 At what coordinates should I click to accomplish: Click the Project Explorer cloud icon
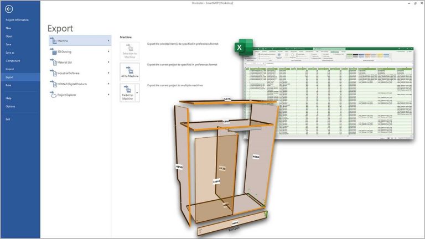tap(53, 95)
